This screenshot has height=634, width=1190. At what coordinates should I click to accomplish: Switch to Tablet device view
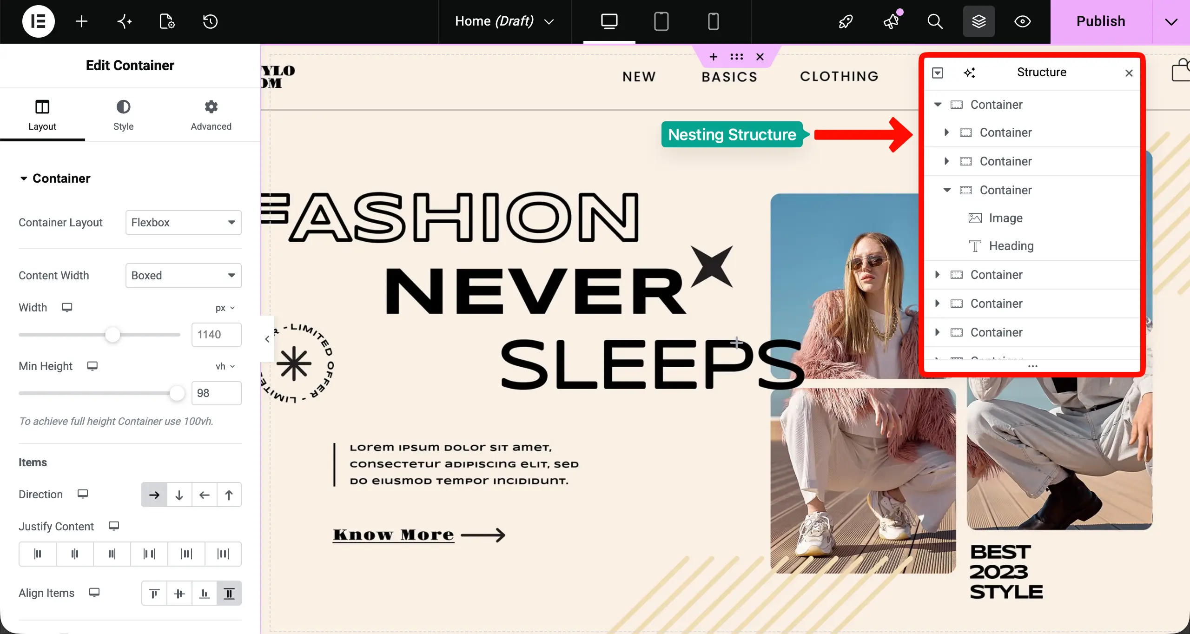coord(661,21)
